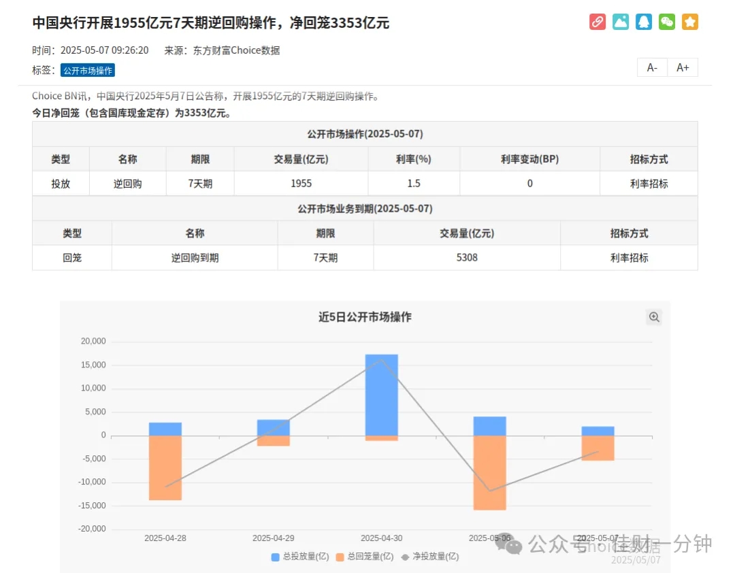The height and width of the screenshot is (573, 735).
Task: Click timestamp 2025-05-07 09:26:20
Action: click(x=105, y=50)
